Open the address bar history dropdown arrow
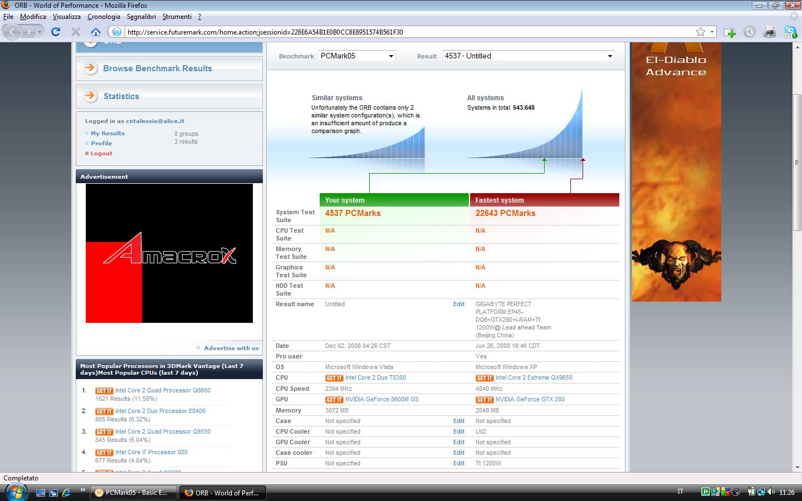Image resolution: width=802 pixels, height=501 pixels. [712, 32]
